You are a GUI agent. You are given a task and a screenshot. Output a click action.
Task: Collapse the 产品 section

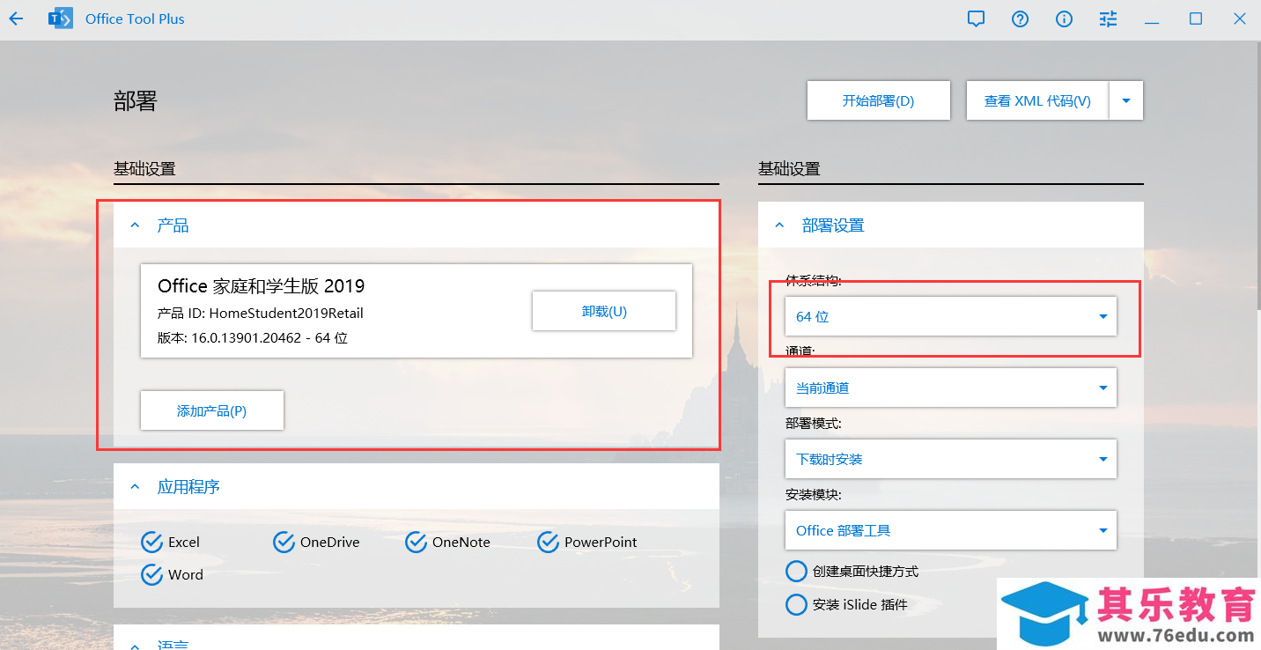coord(135,225)
